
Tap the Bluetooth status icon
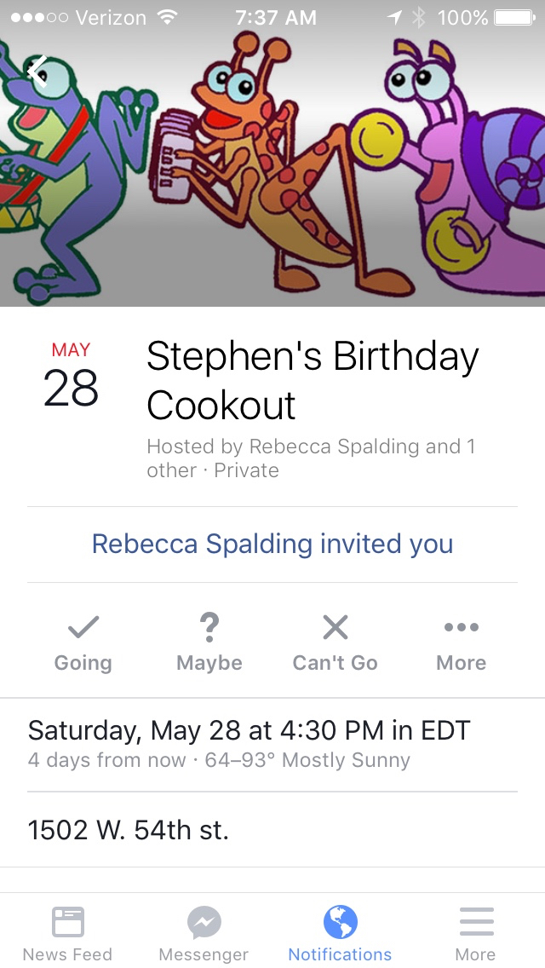(418, 17)
